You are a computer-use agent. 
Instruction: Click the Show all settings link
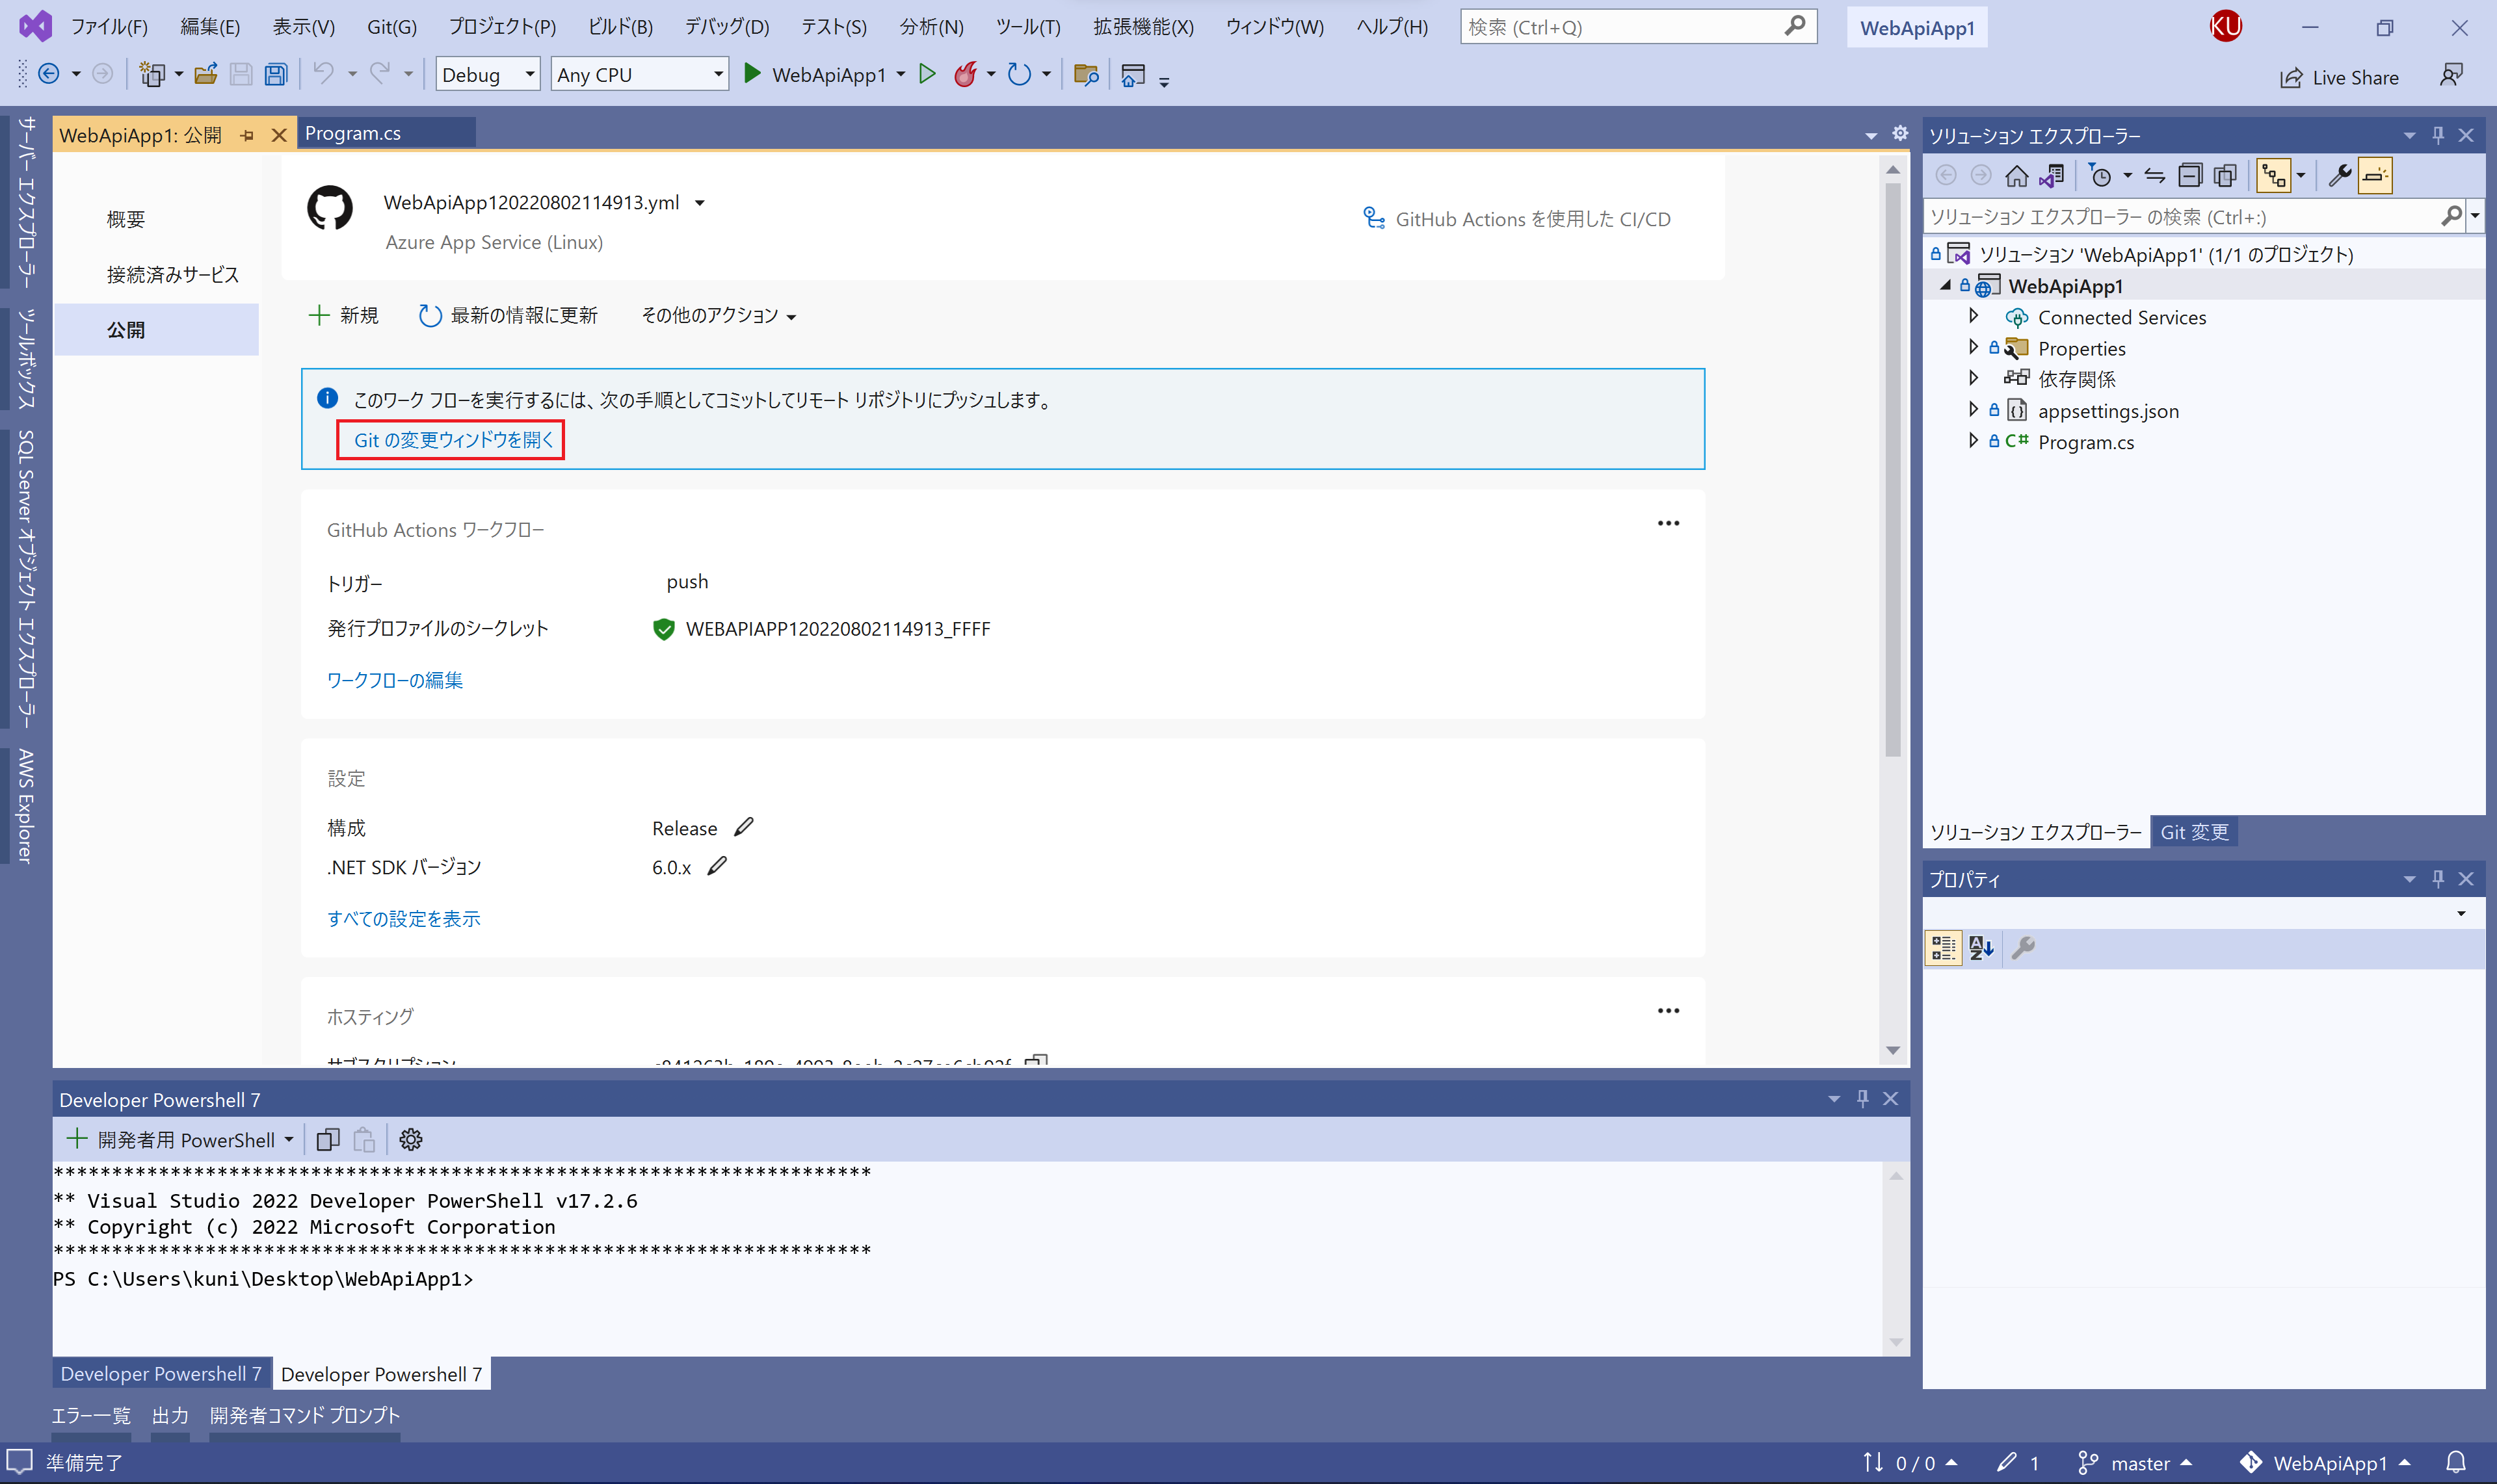click(x=404, y=918)
